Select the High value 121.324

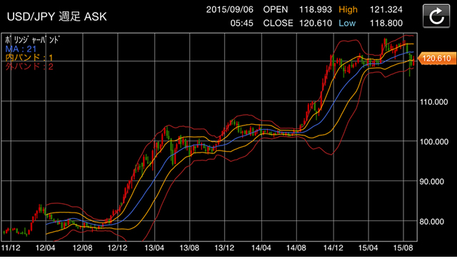[386, 9]
